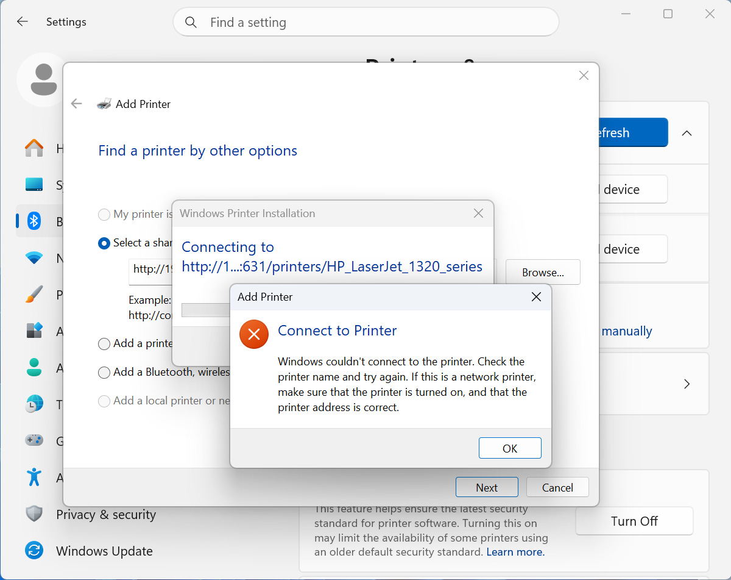
Task: Click the Home icon in sidebar
Action: tap(34, 148)
